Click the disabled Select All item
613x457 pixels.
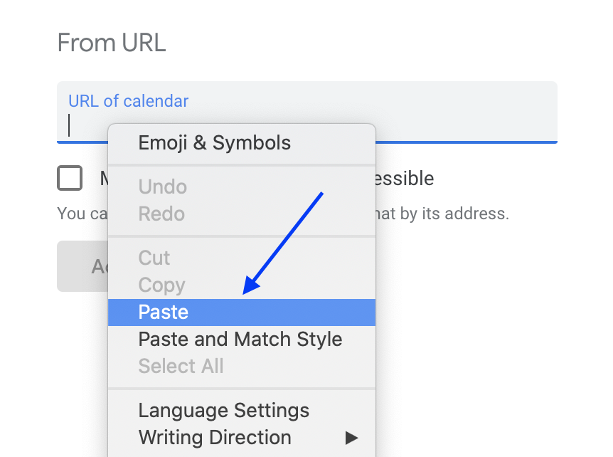pyautogui.click(x=181, y=367)
